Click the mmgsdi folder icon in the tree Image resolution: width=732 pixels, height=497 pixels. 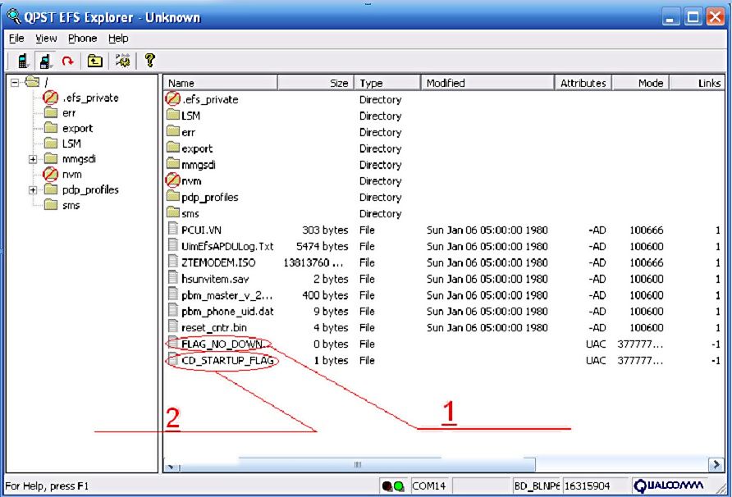(x=50, y=158)
